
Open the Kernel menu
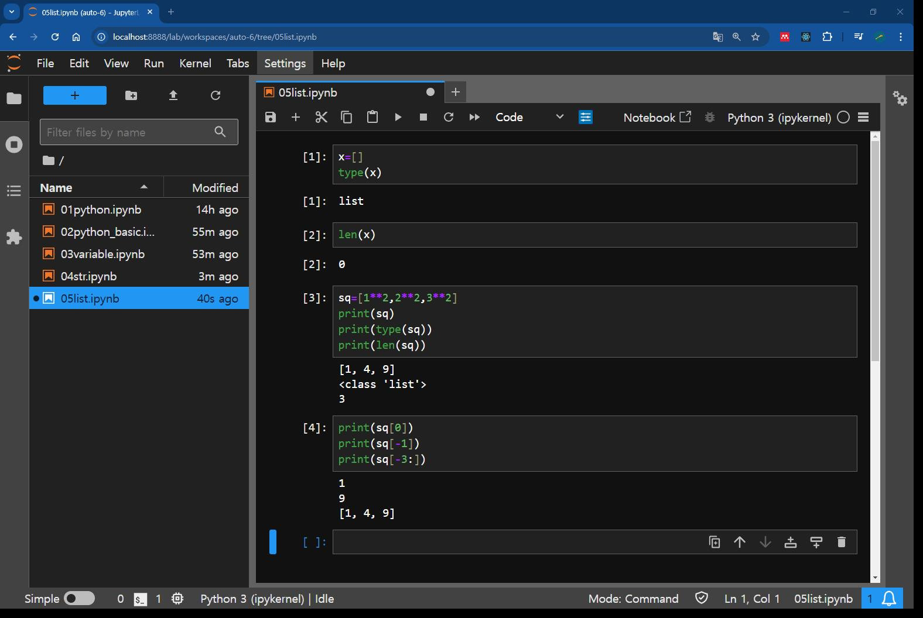pos(195,63)
